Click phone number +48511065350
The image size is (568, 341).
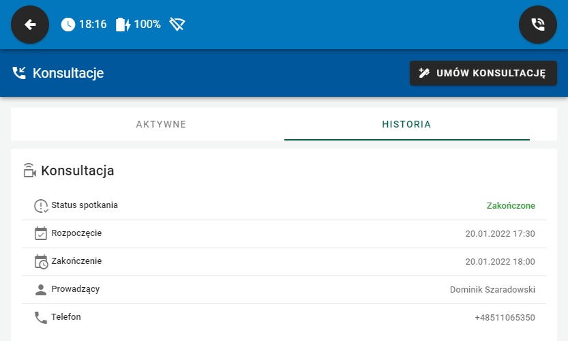(505, 318)
